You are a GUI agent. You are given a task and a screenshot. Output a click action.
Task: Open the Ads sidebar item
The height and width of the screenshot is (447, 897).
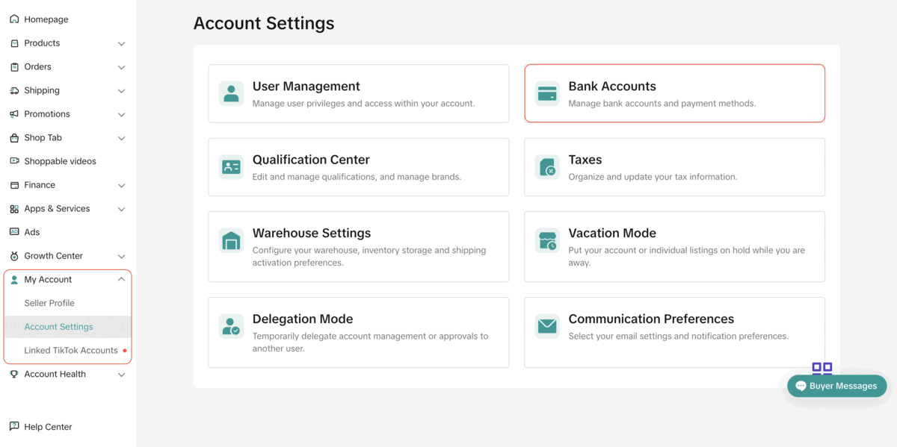32,232
